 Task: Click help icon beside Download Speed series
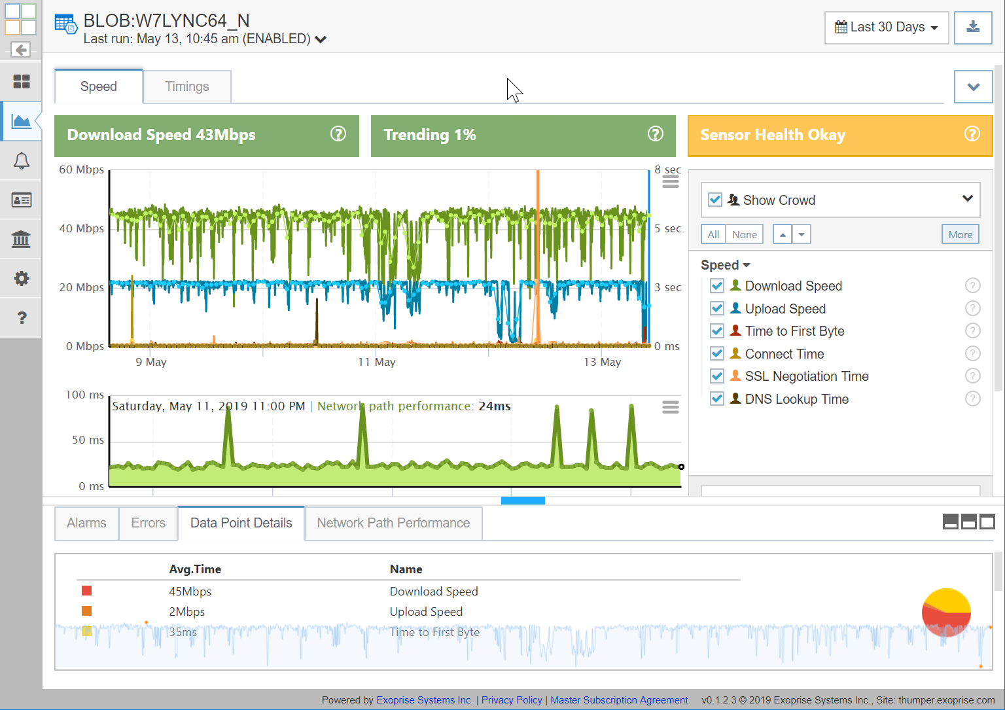tap(973, 286)
